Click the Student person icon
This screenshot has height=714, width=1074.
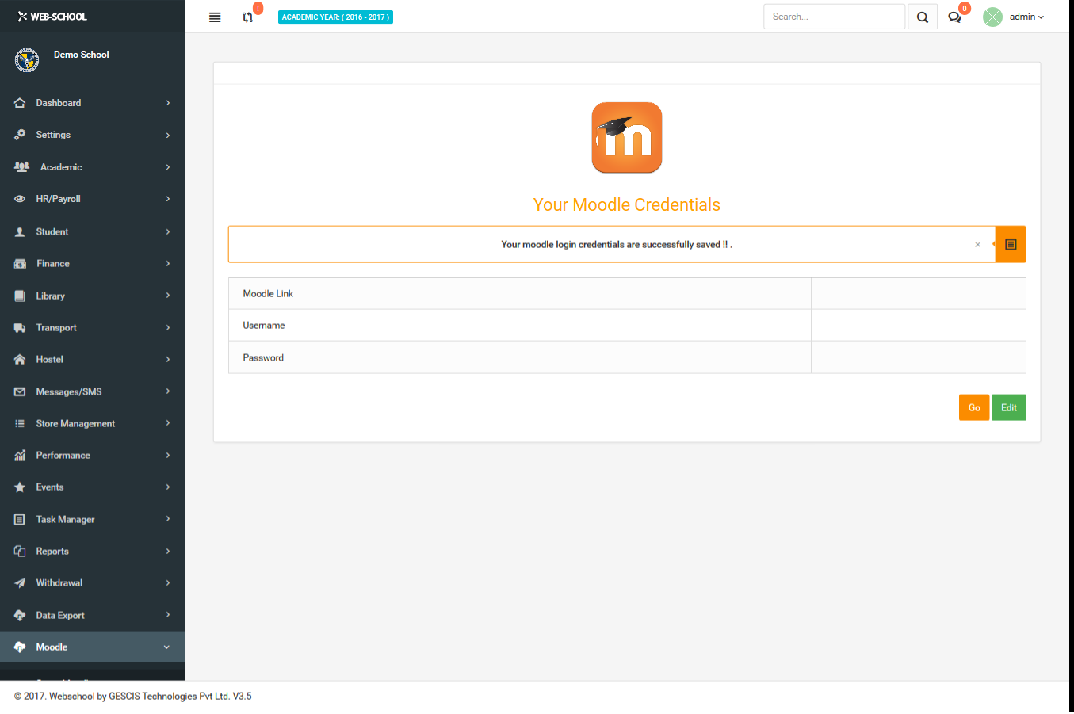tap(20, 232)
